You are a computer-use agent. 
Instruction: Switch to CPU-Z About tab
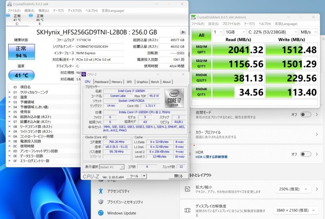(167, 82)
